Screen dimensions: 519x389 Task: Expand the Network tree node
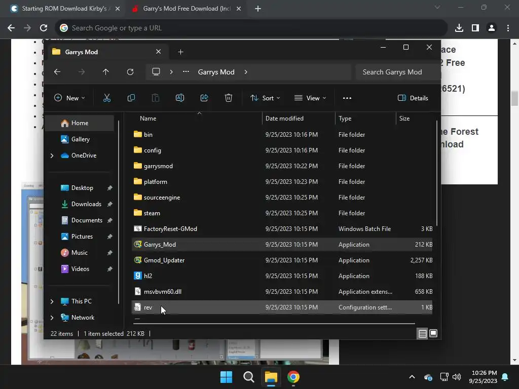(52, 318)
